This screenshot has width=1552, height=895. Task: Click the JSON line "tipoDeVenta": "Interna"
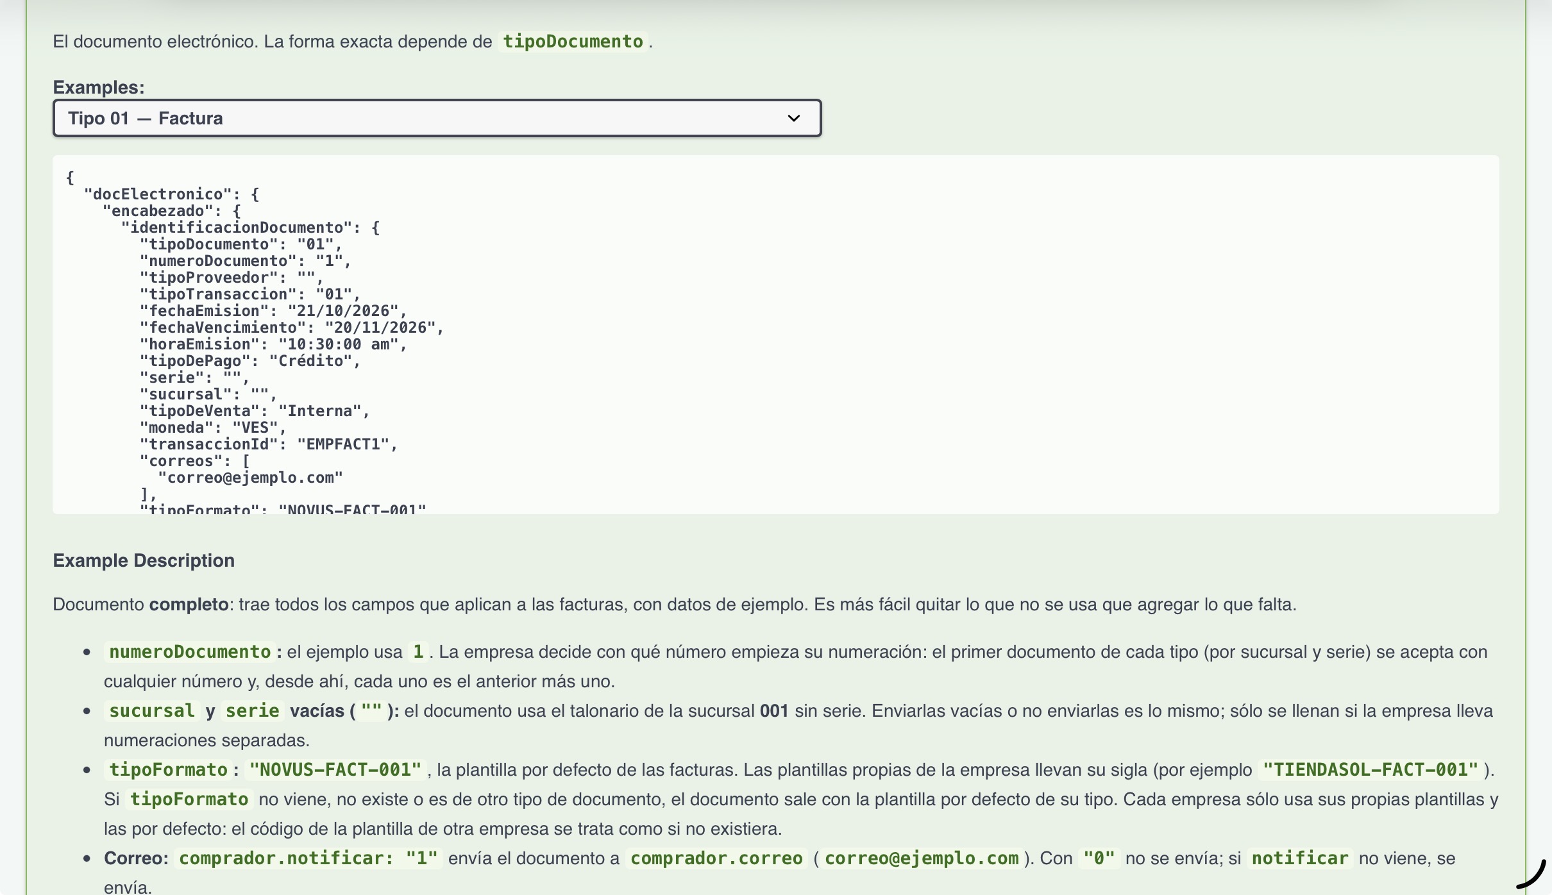click(255, 411)
